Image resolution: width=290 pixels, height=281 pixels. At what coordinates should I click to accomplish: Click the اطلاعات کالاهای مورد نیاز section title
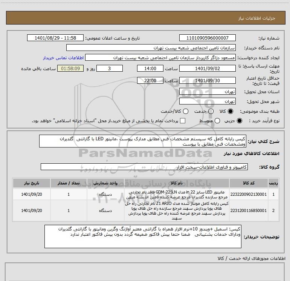(x=251, y=154)
